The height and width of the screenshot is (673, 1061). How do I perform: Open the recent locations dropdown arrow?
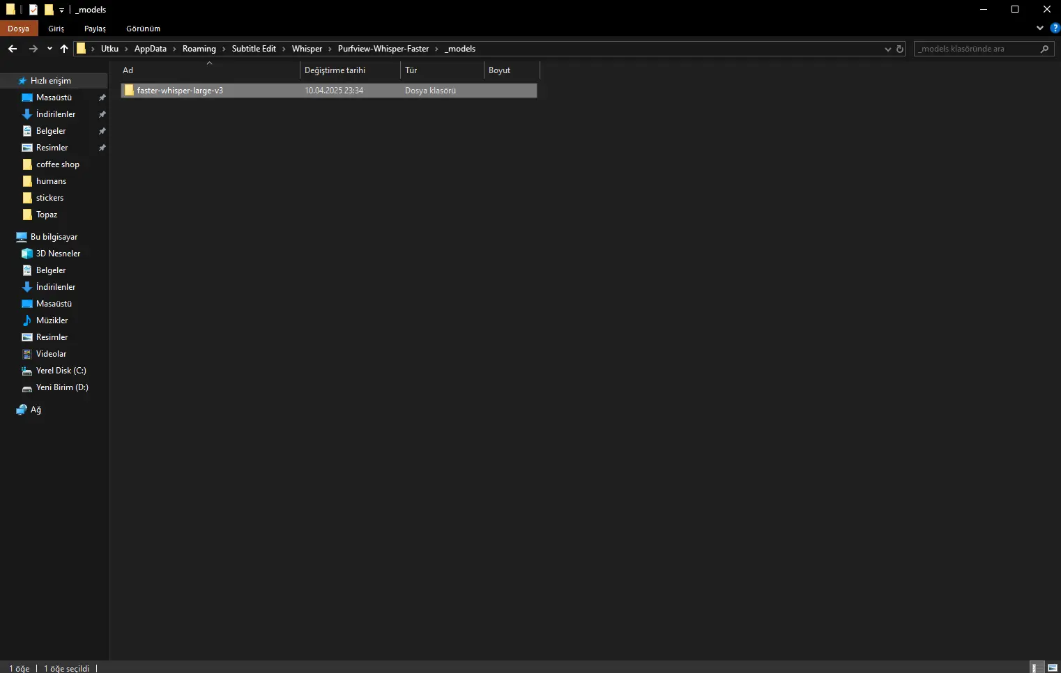click(x=49, y=49)
